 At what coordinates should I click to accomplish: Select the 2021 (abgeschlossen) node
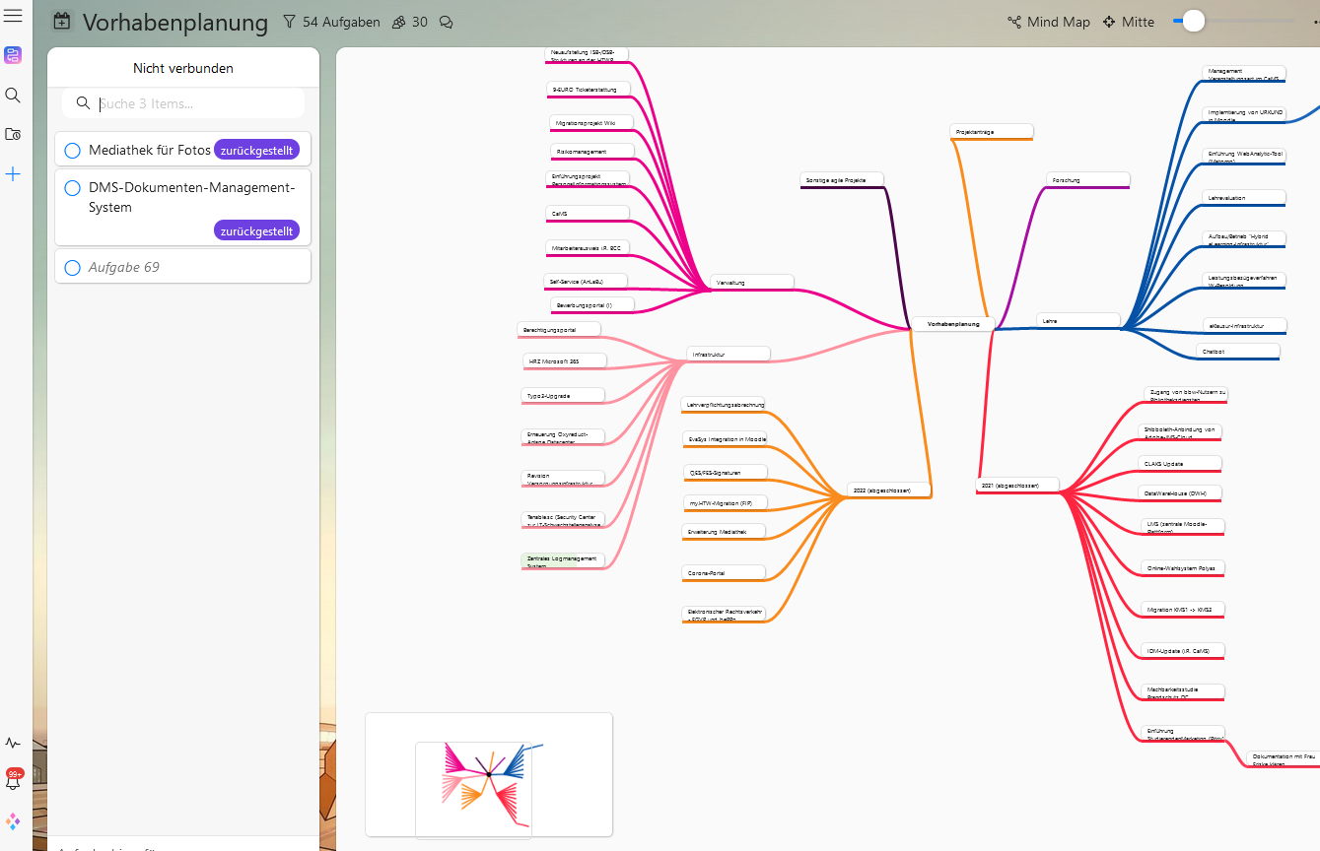(x=1016, y=485)
